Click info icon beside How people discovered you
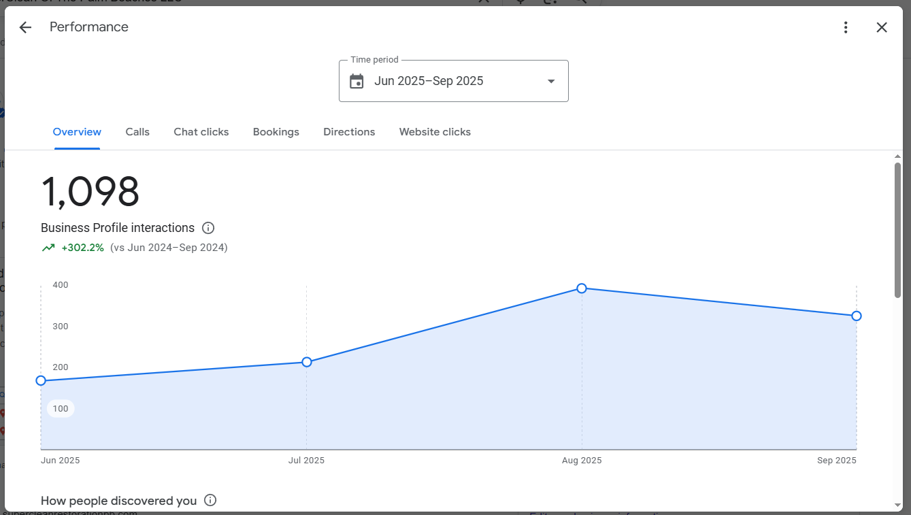Image resolution: width=911 pixels, height=515 pixels. click(x=211, y=501)
